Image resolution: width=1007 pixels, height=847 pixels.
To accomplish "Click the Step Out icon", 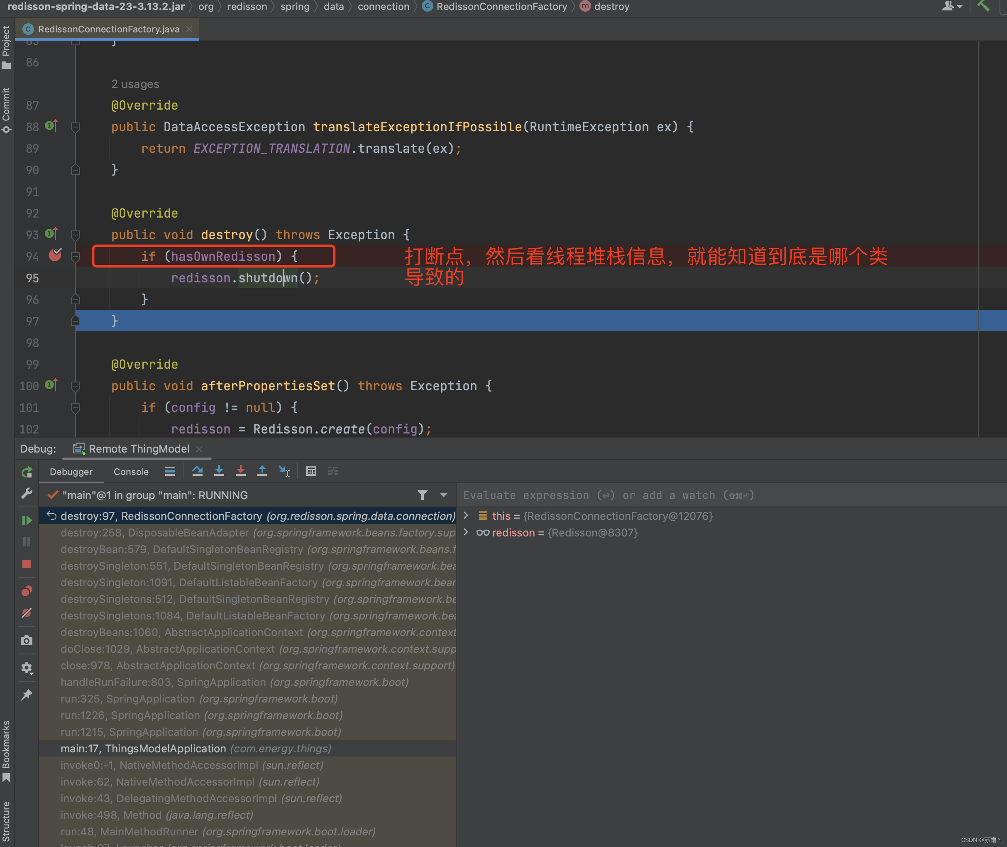I will (x=262, y=471).
